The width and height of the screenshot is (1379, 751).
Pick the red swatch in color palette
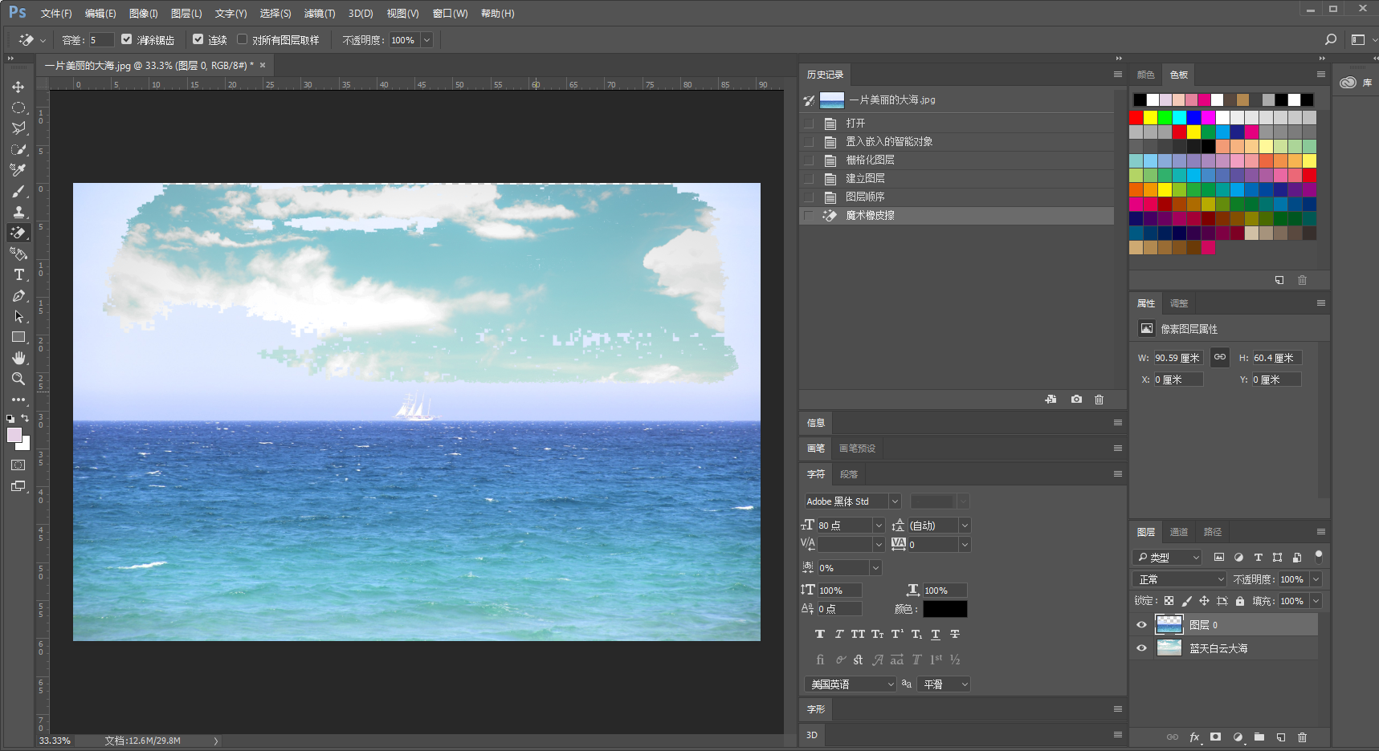(x=1136, y=118)
